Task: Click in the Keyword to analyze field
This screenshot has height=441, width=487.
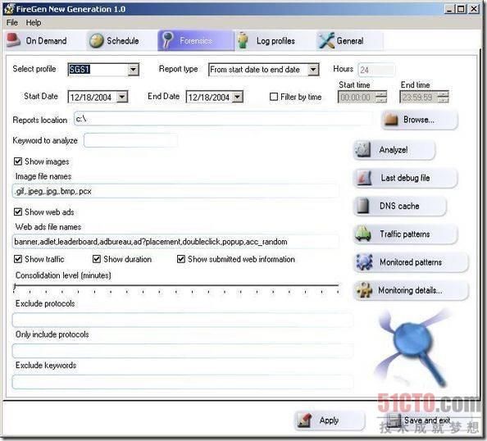Action: 130,140
